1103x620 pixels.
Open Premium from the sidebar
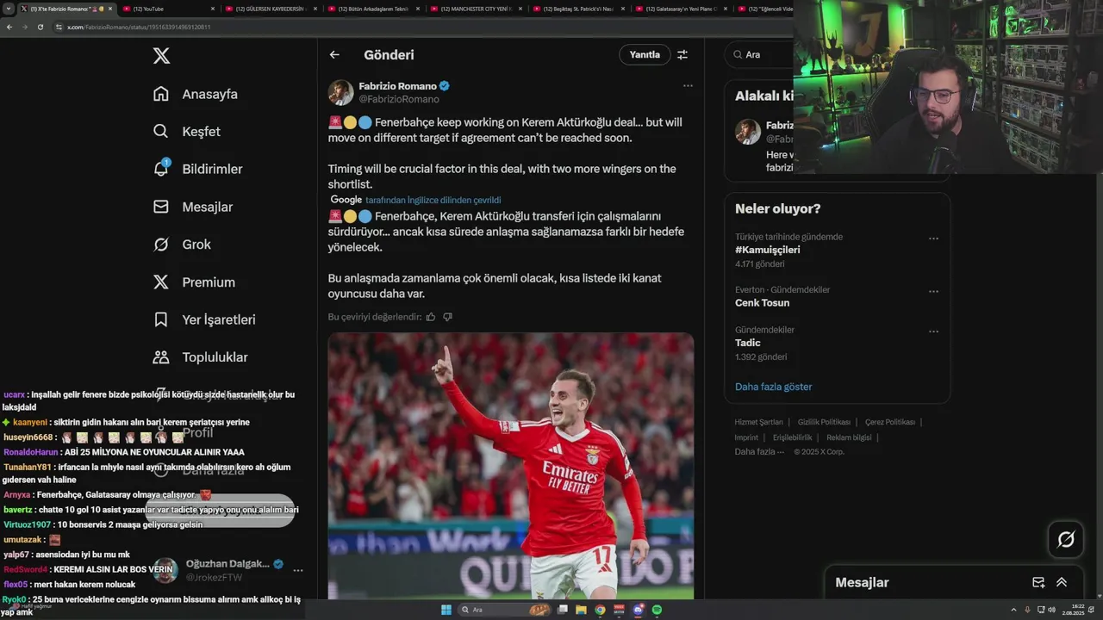[194, 282]
